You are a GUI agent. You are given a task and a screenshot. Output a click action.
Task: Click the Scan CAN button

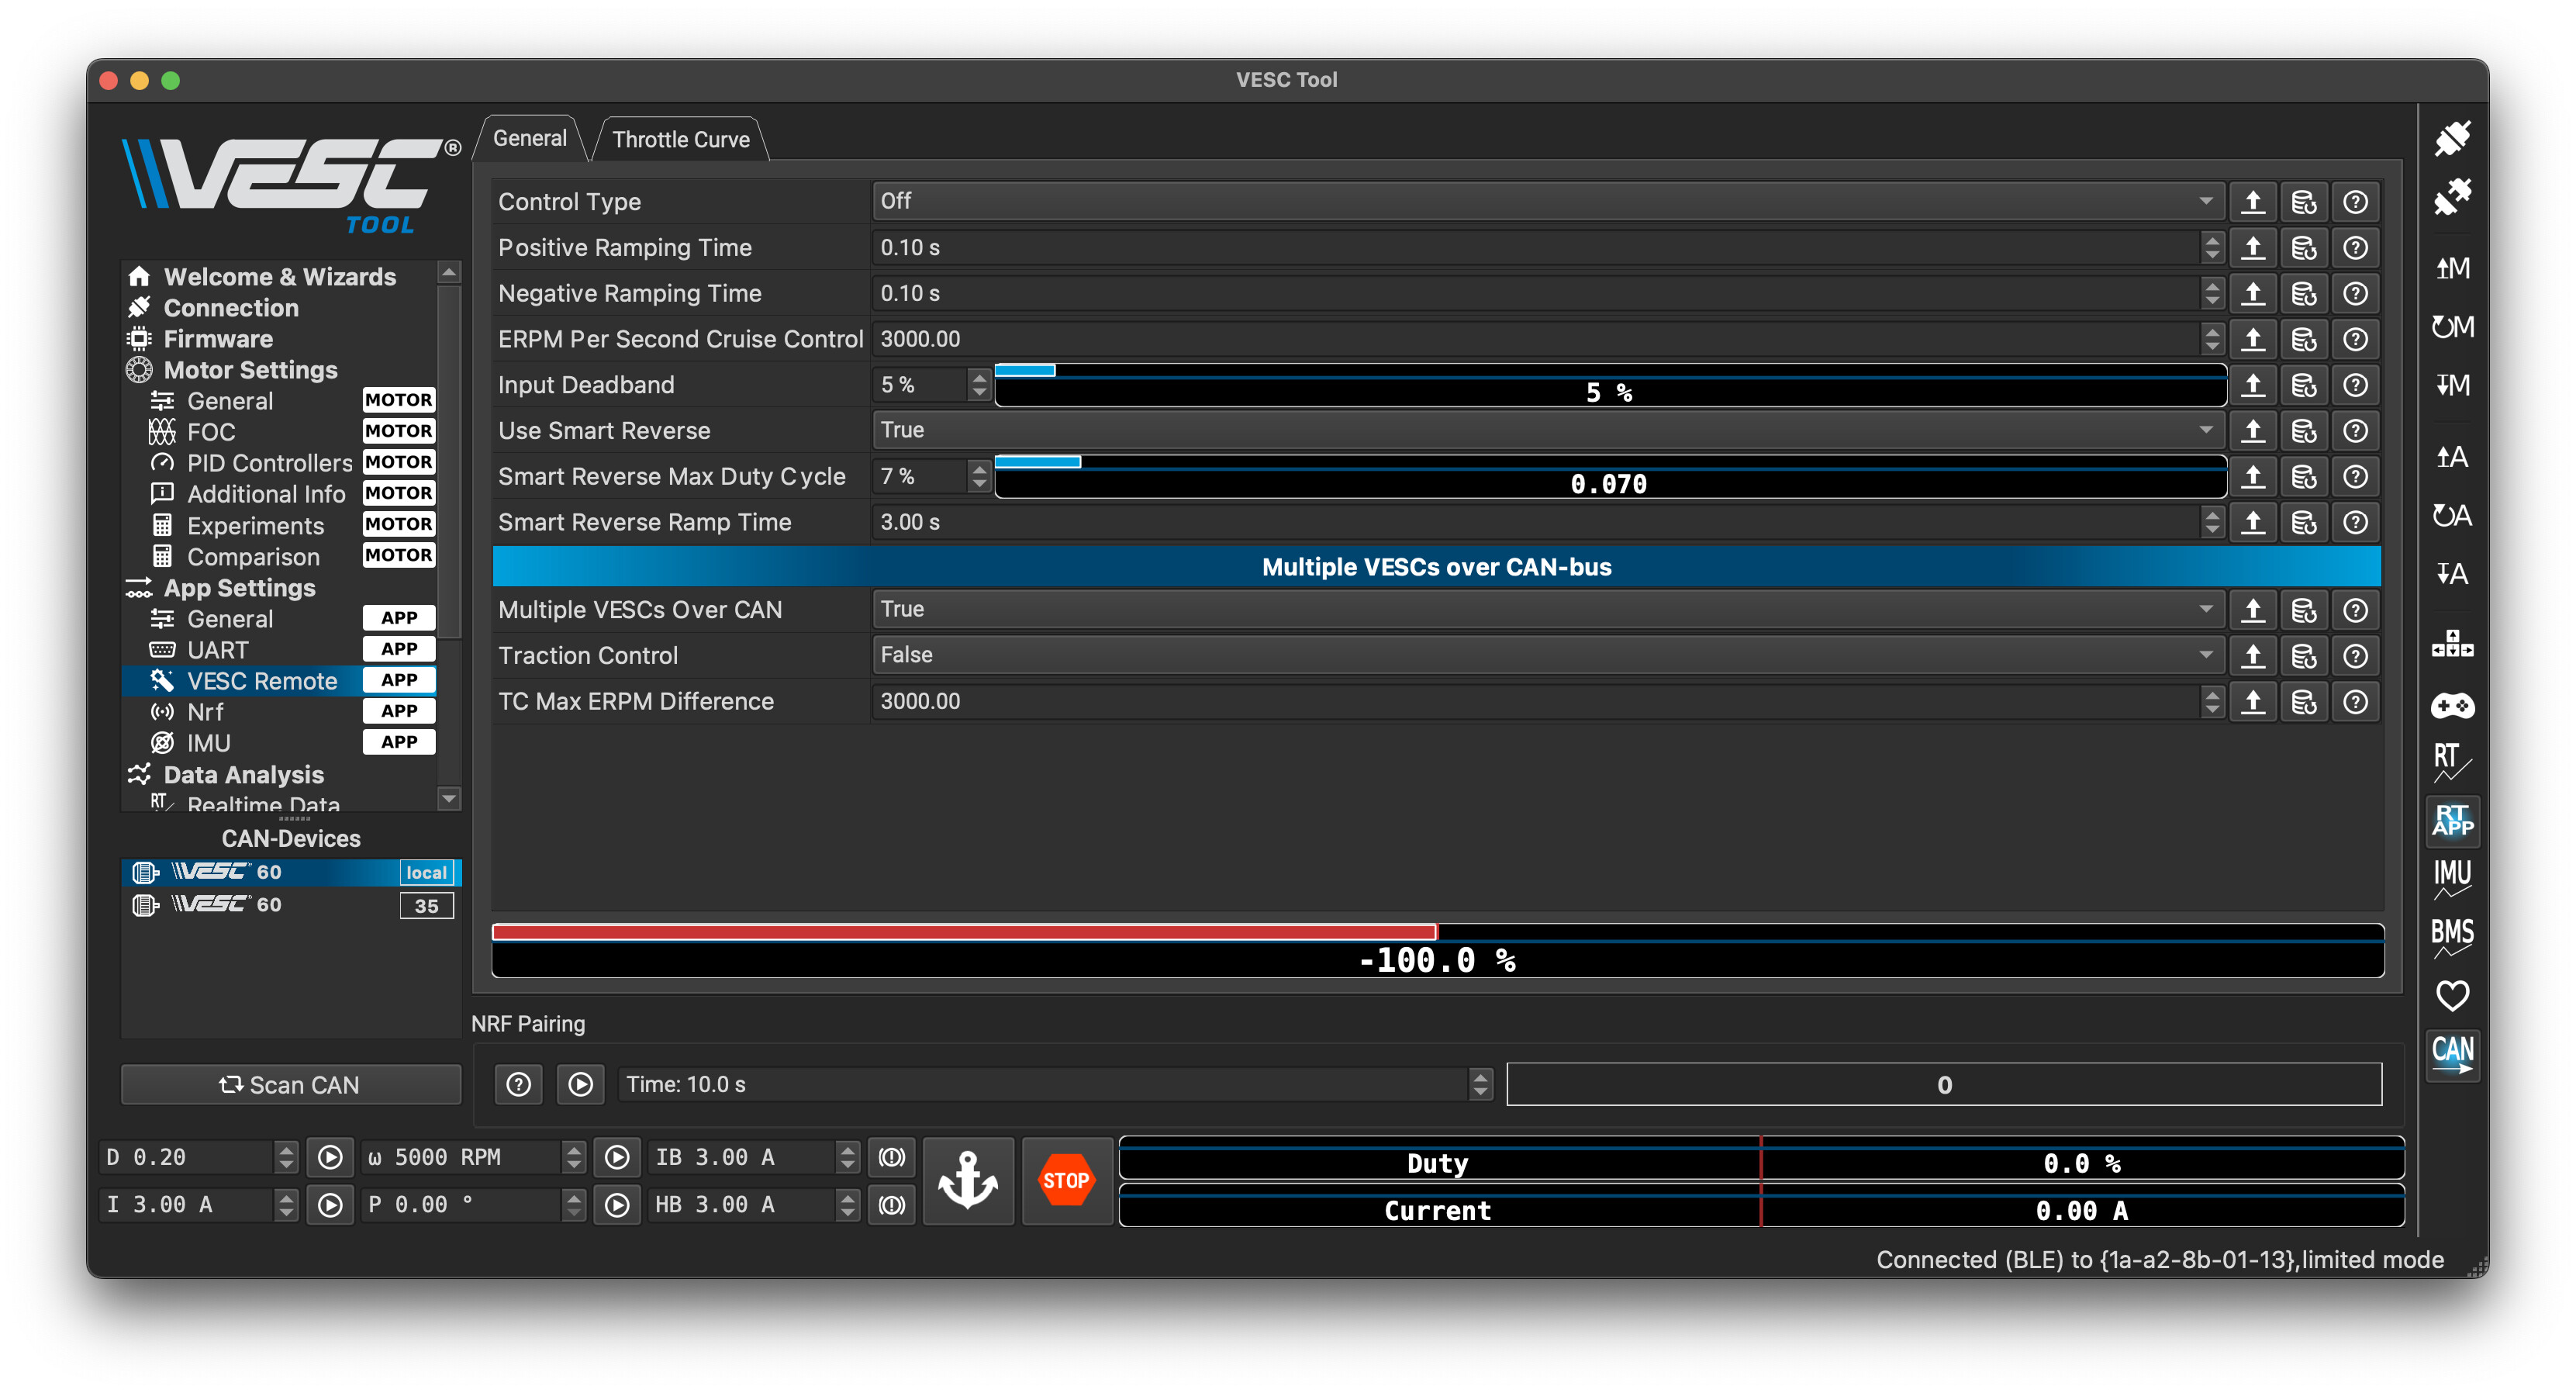tap(290, 1085)
